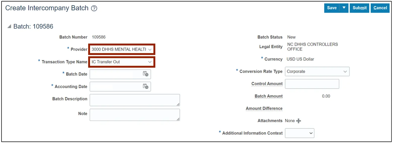Open the help icon beside Create Intercompany Batch
The image size is (393, 143).
(94, 8)
